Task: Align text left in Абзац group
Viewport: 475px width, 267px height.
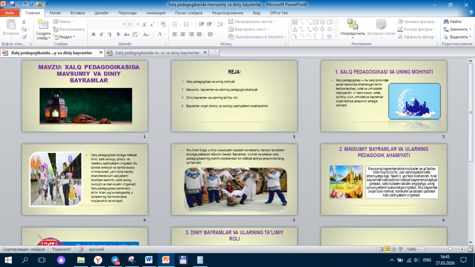Action: point(175,34)
